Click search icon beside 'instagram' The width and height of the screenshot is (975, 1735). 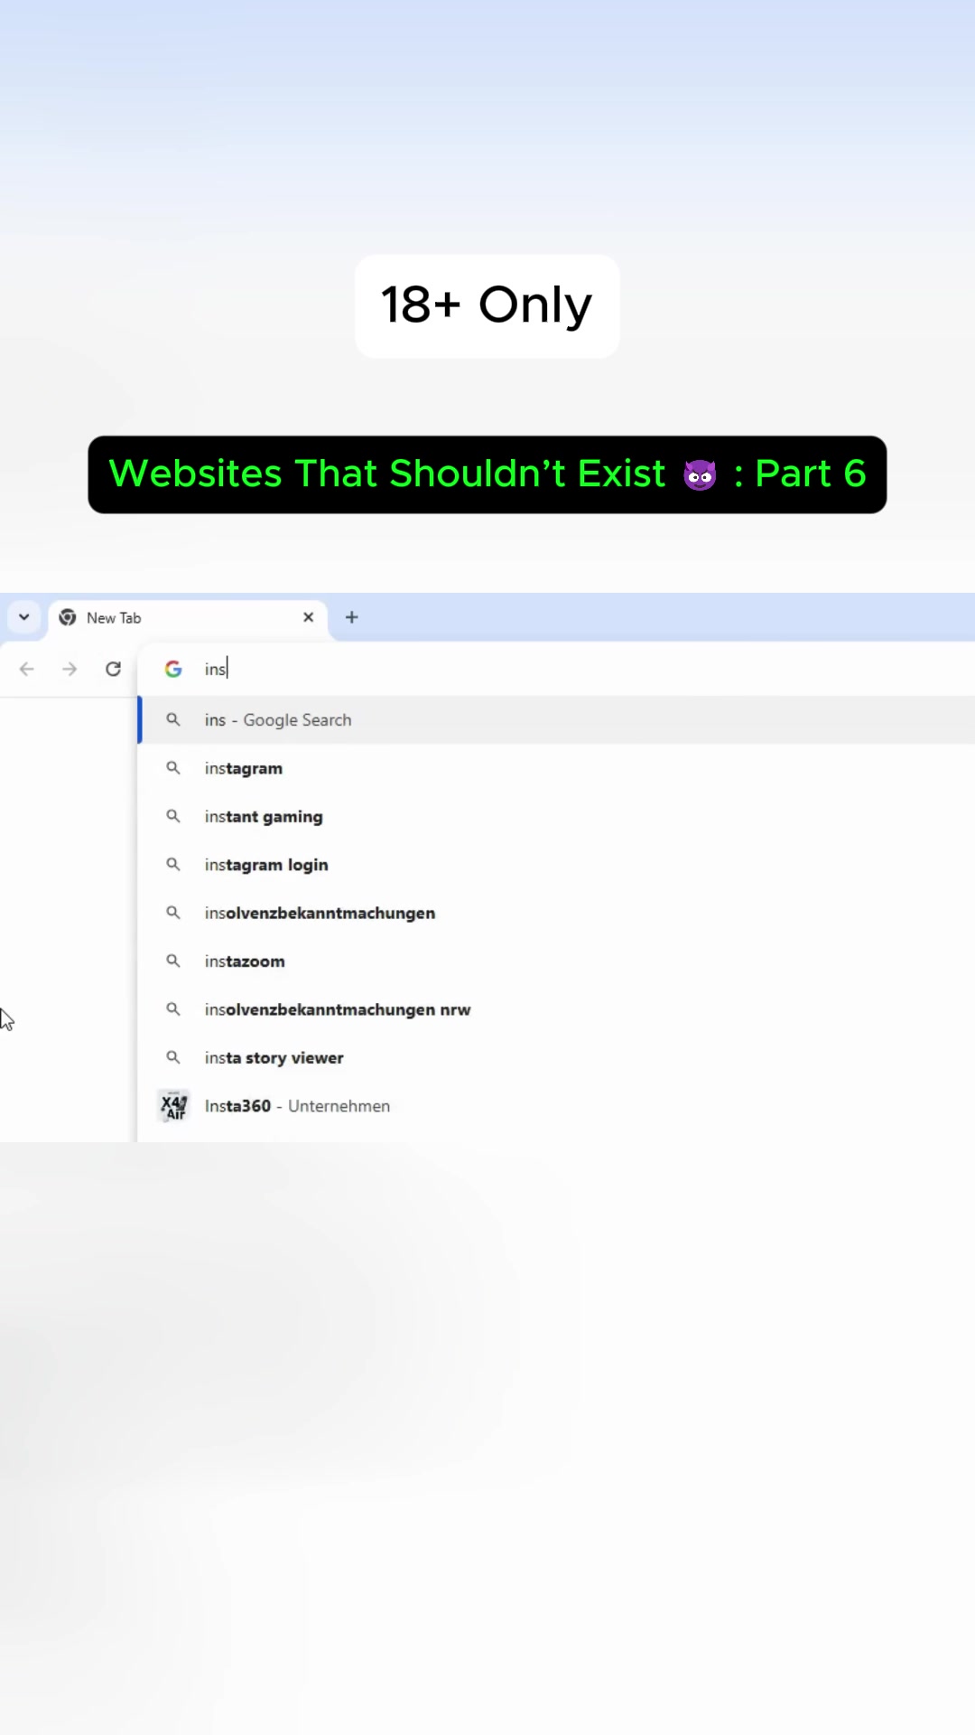(173, 768)
